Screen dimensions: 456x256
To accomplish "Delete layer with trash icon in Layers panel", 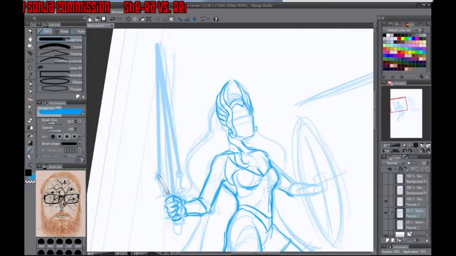I will tap(427, 240).
